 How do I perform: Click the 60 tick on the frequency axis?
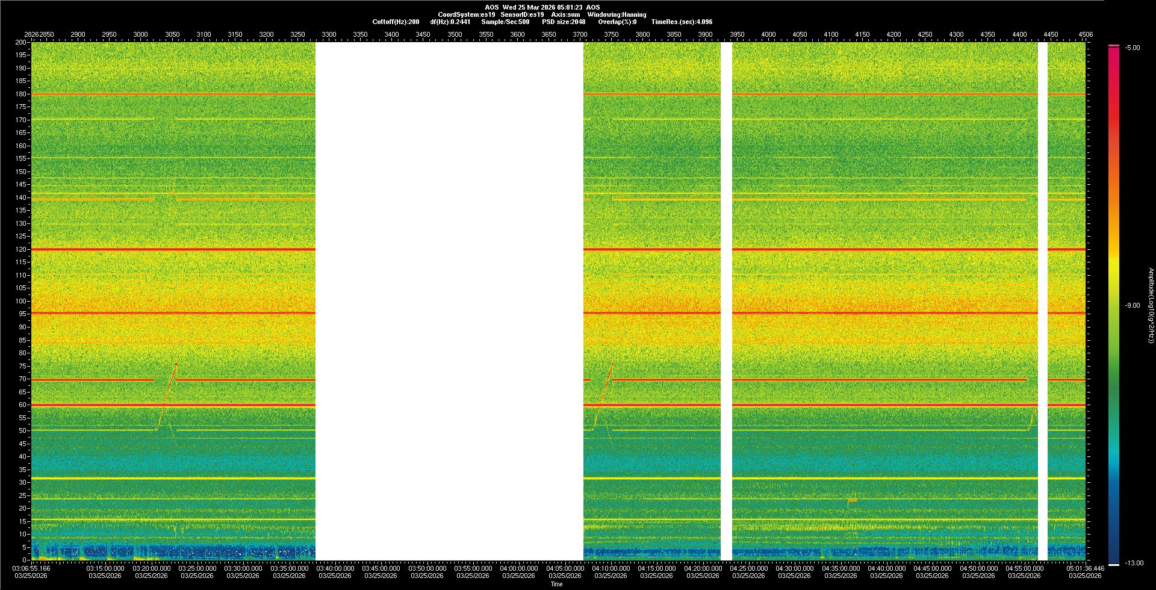[22, 405]
